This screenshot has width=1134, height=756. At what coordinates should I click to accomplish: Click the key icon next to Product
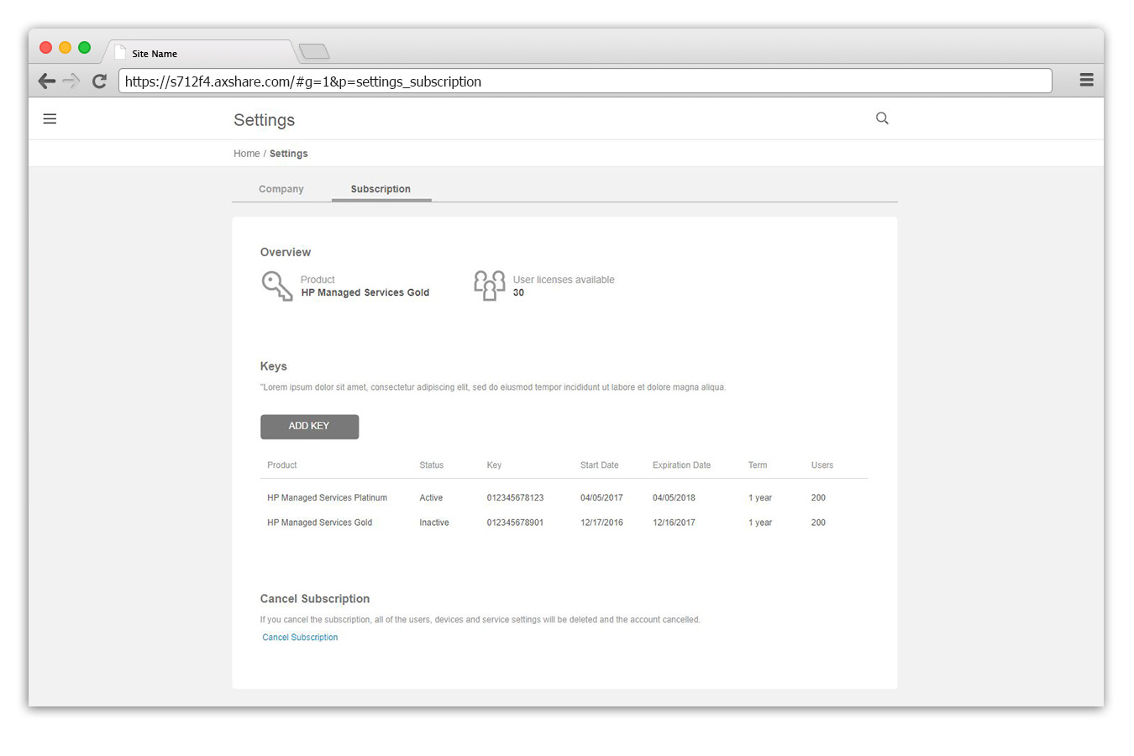tap(277, 286)
